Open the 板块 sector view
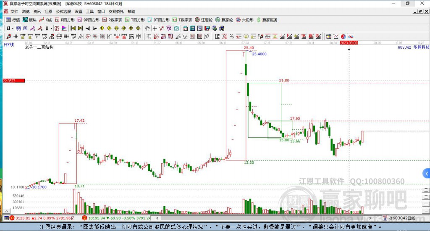Viewport: 430px width, 231px height. click(29, 20)
